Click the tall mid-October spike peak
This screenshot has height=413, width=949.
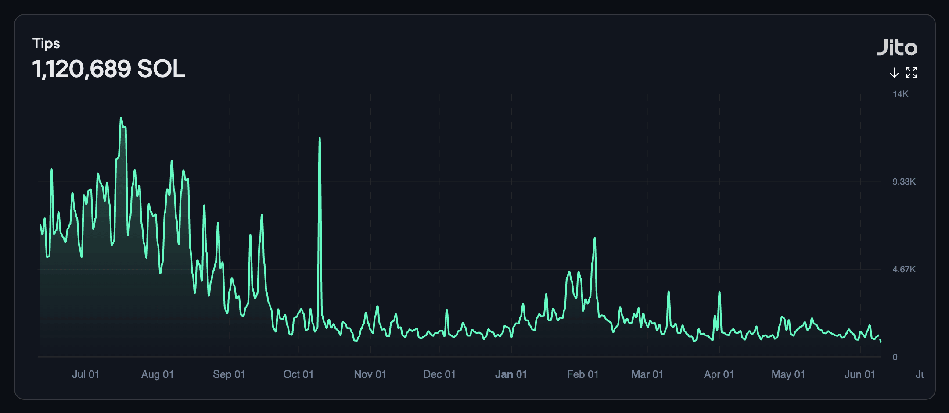click(x=320, y=138)
